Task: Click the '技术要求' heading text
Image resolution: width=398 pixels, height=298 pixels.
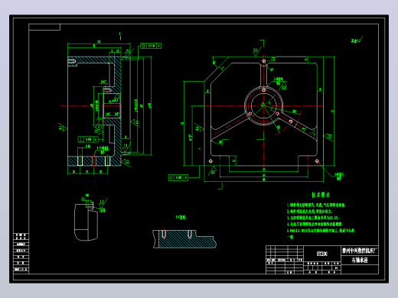Action: click(321, 195)
